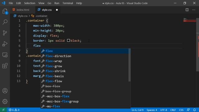199x112 pixels.
Task: Open the Edit menu
Action: pos(19,3)
